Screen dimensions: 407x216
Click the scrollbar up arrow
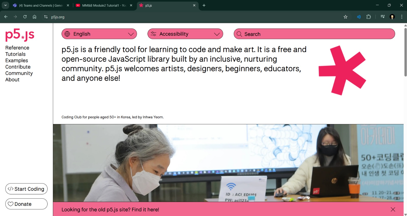405,25
